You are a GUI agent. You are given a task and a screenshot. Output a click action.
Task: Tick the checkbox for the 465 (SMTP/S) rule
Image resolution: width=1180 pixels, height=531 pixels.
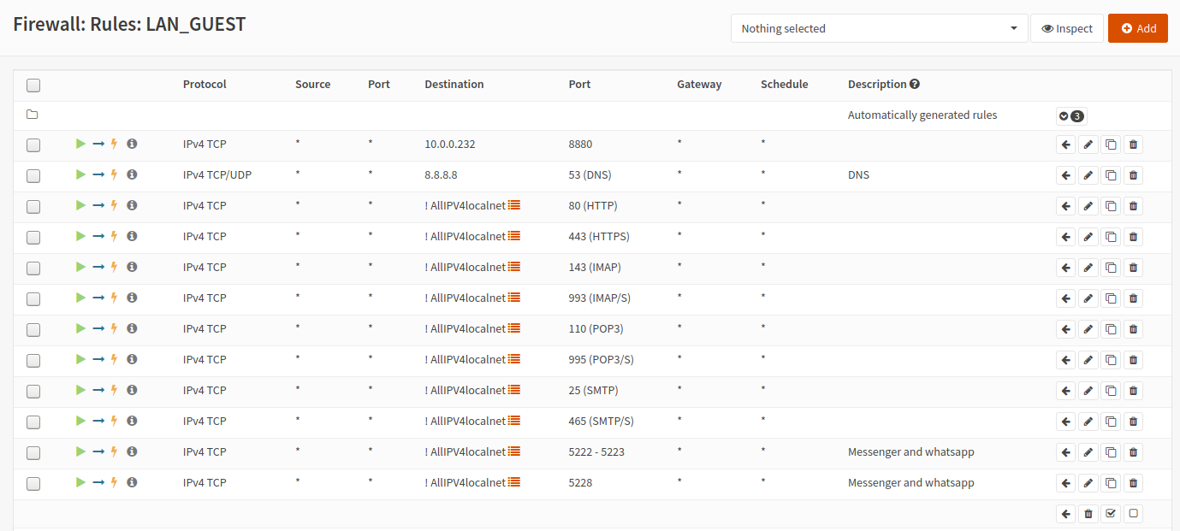pyautogui.click(x=33, y=422)
